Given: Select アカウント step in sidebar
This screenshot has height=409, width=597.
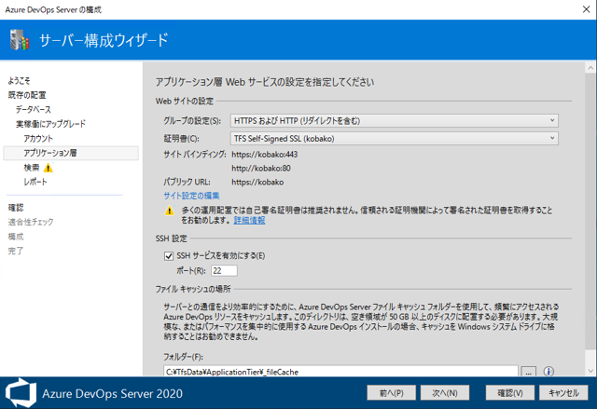Looking at the screenshot, I should (38, 139).
